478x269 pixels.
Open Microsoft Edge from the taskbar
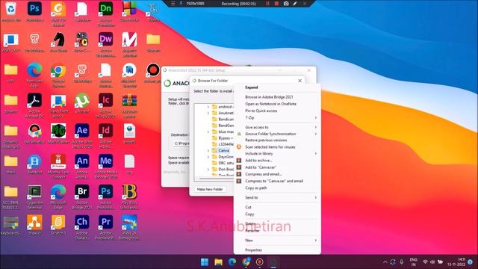(x=232, y=262)
